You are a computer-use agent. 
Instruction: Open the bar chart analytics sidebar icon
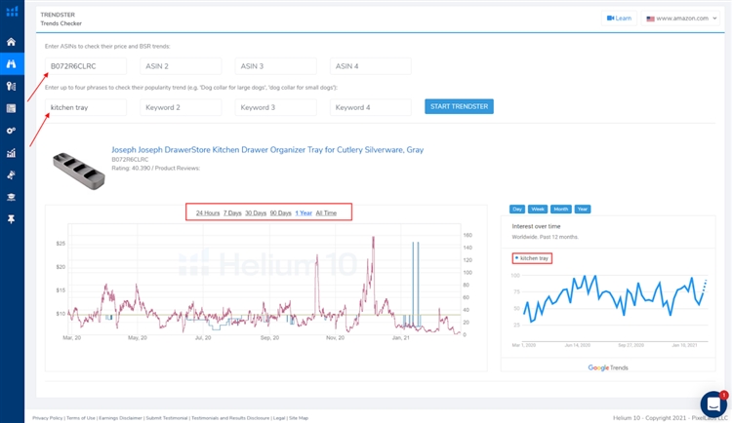tap(12, 153)
